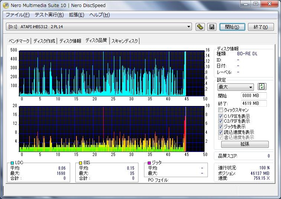
Task: Click the 開始 field showing 0000 MB
Action: click(254, 96)
